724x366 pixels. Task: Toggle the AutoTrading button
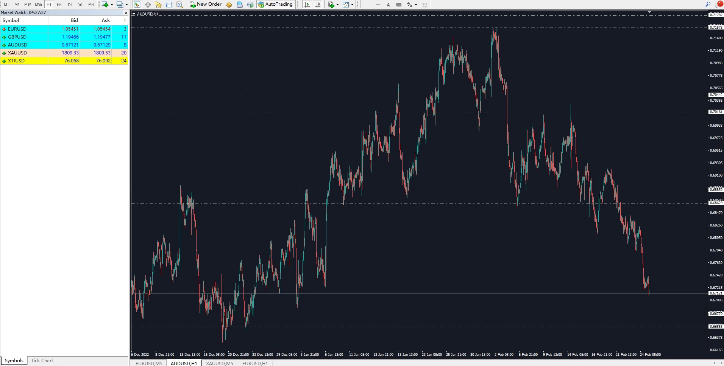coord(275,5)
